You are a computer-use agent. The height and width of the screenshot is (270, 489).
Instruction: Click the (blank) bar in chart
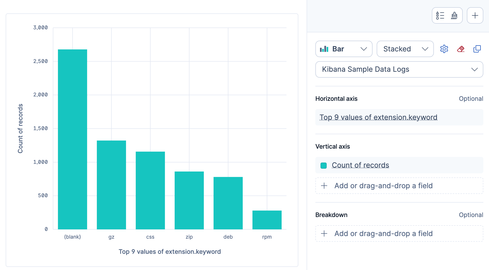click(x=72, y=139)
